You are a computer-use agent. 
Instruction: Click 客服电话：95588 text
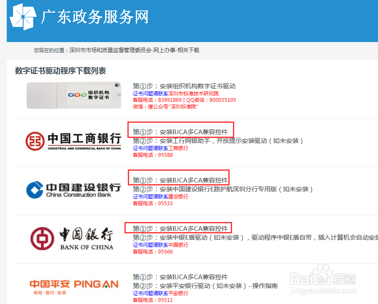pyautogui.click(x=153, y=155)
